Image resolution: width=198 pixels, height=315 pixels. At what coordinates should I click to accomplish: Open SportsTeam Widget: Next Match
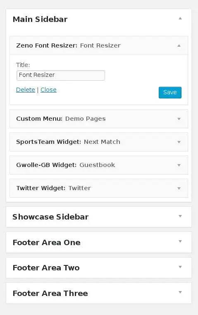pos(99,142)
